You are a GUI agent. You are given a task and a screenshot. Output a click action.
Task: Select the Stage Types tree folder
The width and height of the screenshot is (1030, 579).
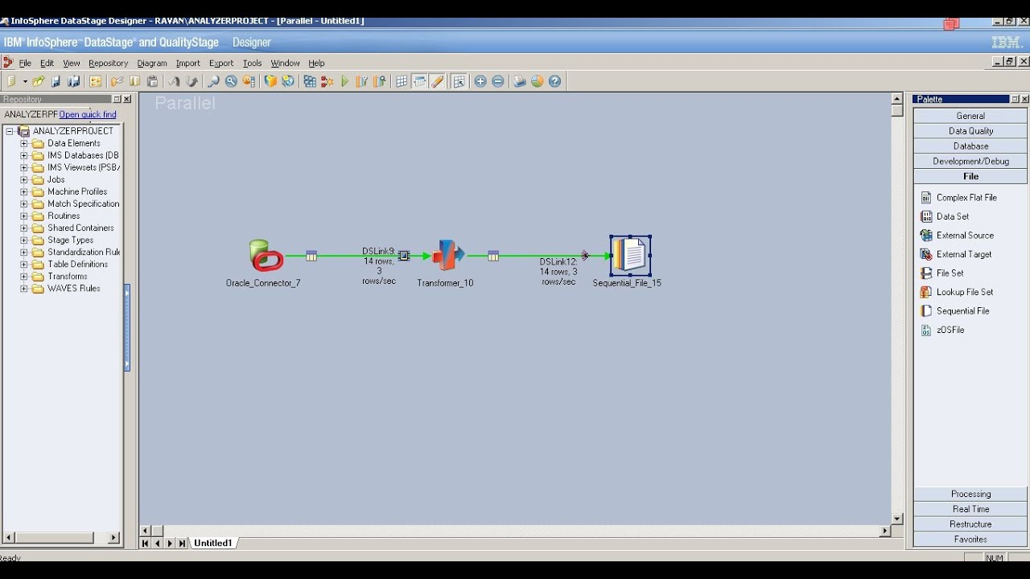[x=70, y=240]
